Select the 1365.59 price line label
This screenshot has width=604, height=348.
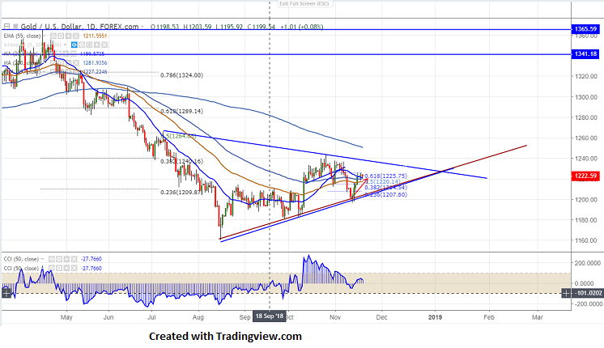pos(585,29)
